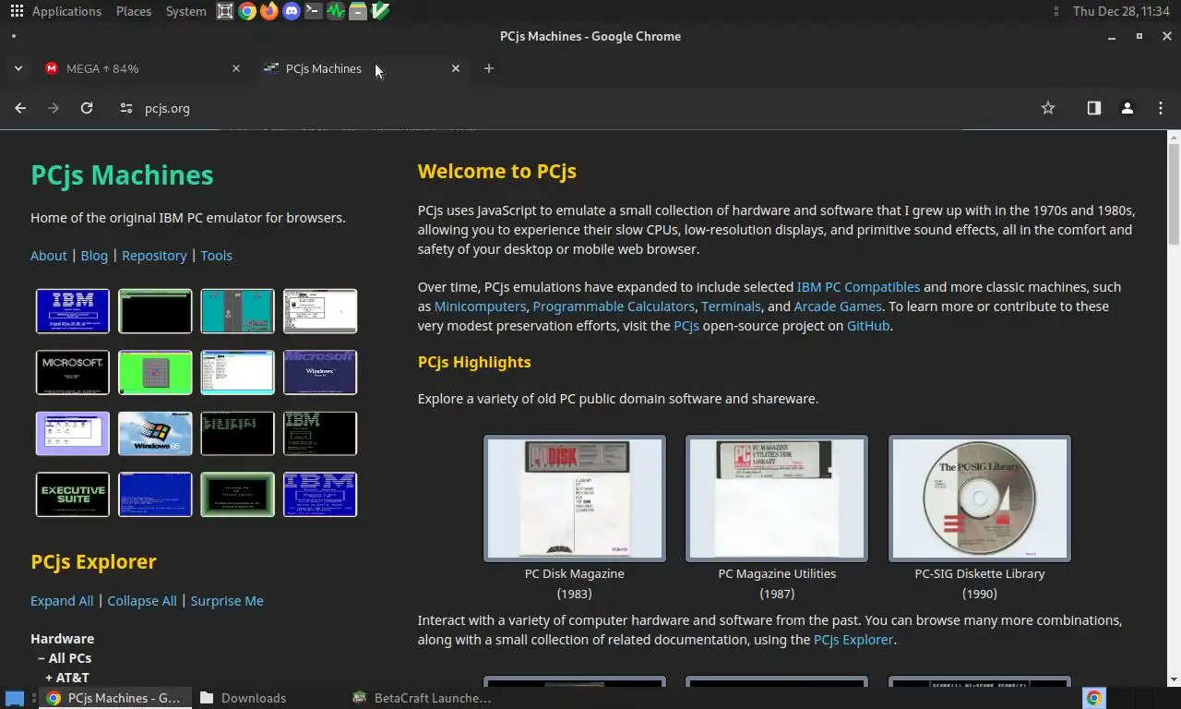Visit the Repository link
The width and height of the screenshot is (1181, 709).
154,256
